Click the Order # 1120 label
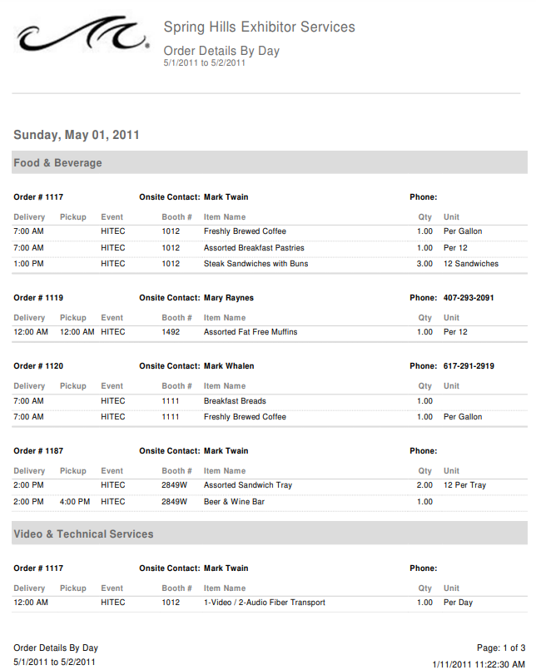 tap(38, 366)
